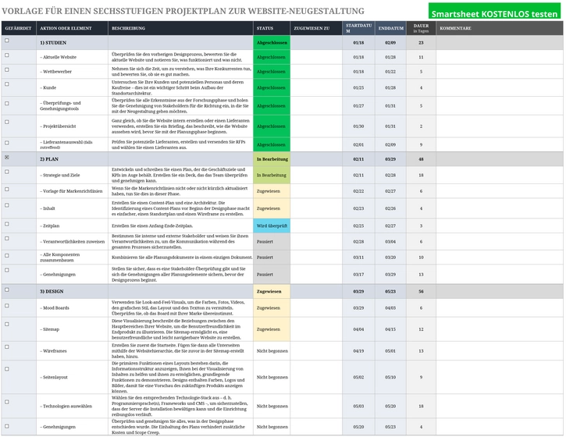566x437 pixels.
Task: Select the – Lieferantenauswahl task cell
Action: [x=72, y=144]
